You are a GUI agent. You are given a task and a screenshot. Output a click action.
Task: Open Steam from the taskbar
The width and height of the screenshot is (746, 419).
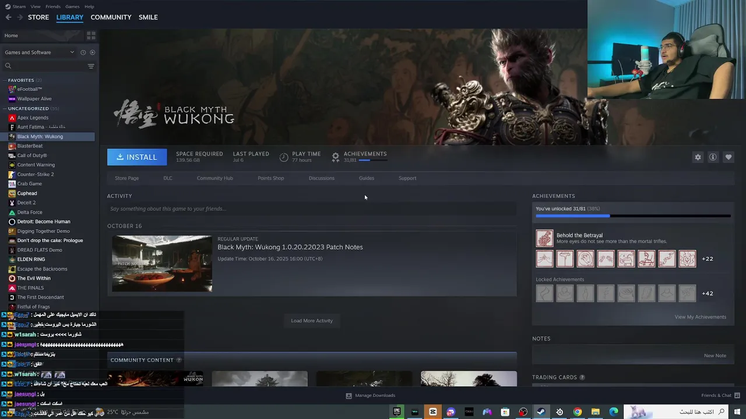point(541,411)
